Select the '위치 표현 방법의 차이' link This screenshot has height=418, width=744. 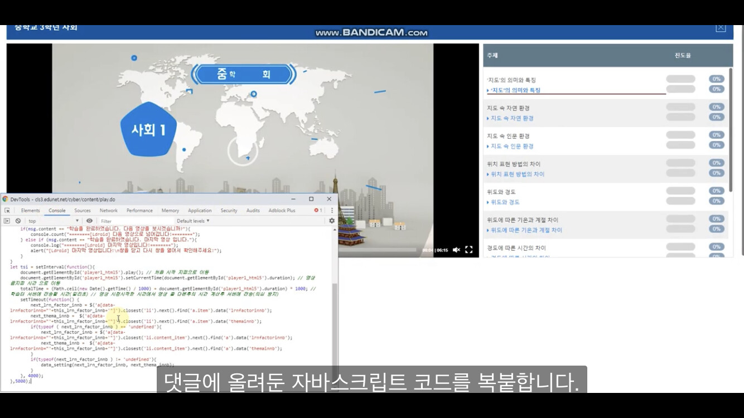[x=518, y=174]
